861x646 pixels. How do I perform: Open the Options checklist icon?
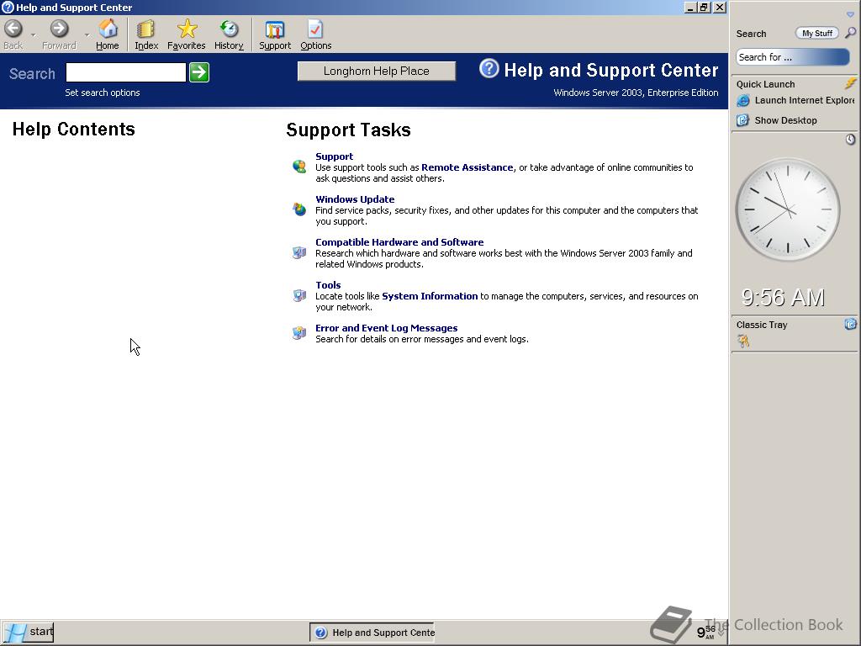(x=315, y=29)
